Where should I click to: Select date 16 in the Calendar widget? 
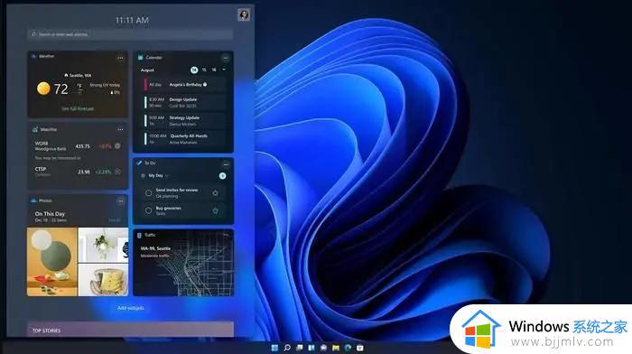[x=214, y=70]
